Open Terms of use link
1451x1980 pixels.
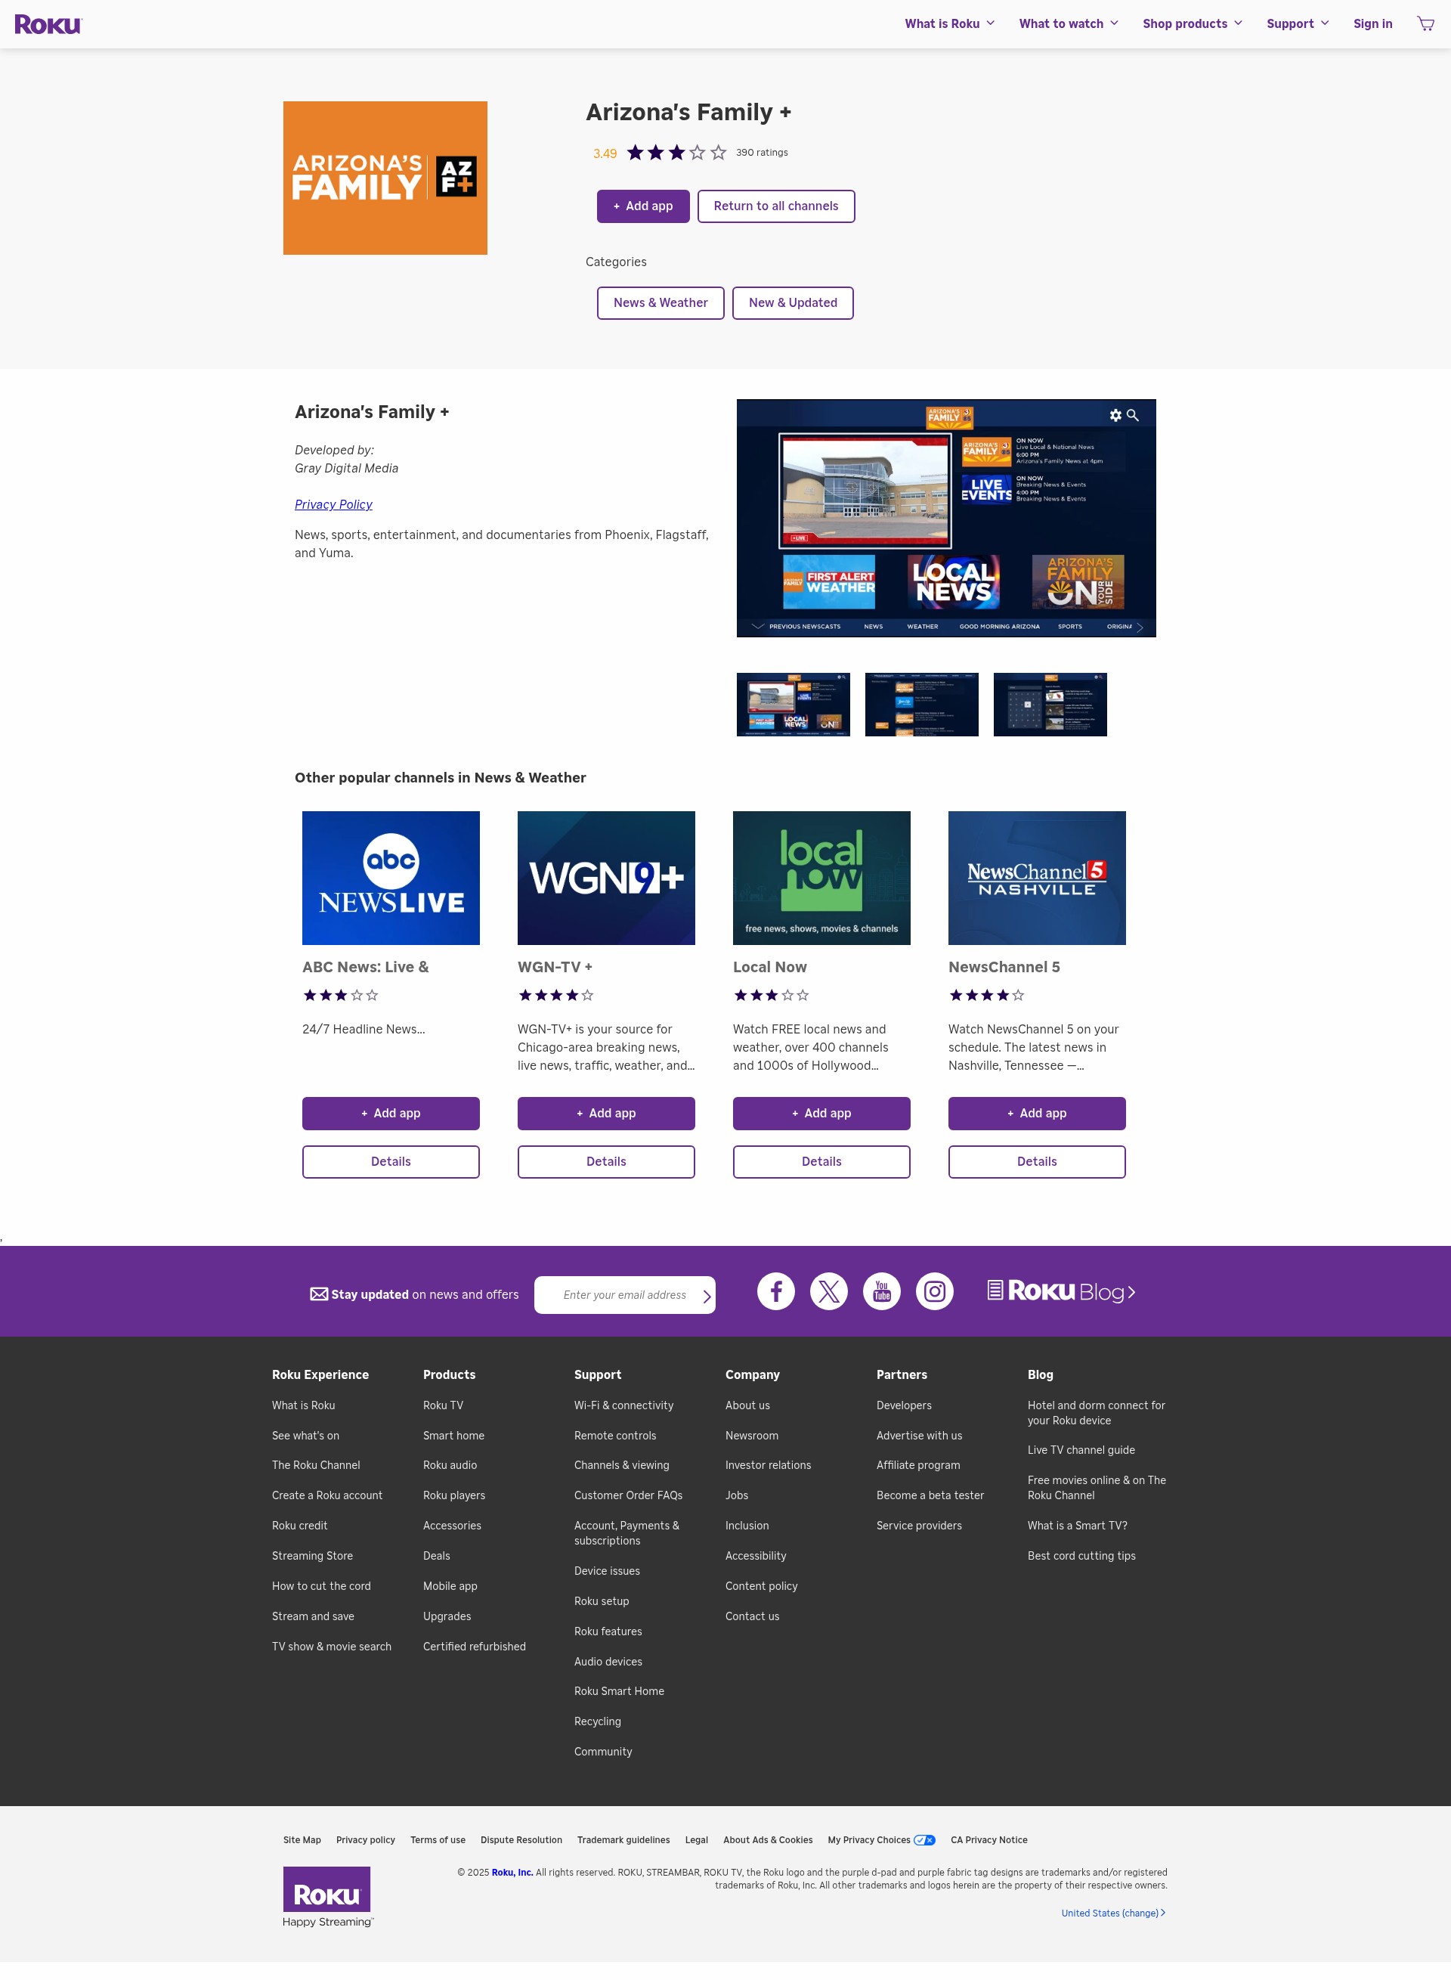click(x=438, y=1840)
